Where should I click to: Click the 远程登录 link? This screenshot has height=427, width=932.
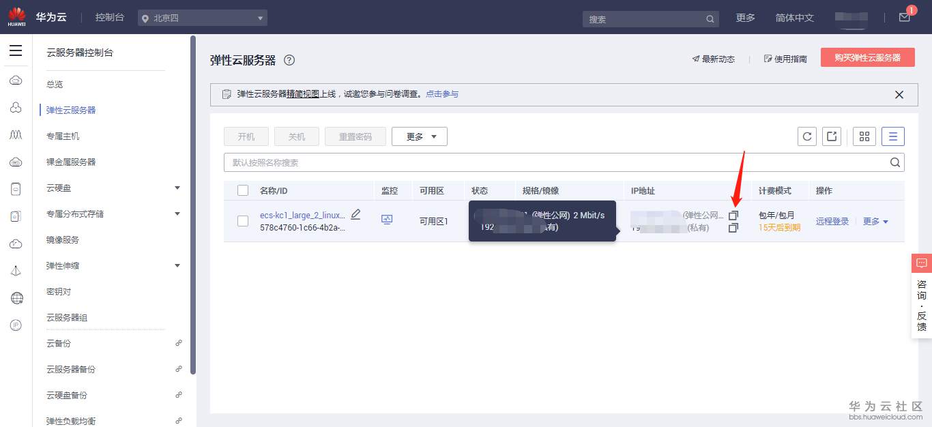pyautogui.click(x=832, y=220)
